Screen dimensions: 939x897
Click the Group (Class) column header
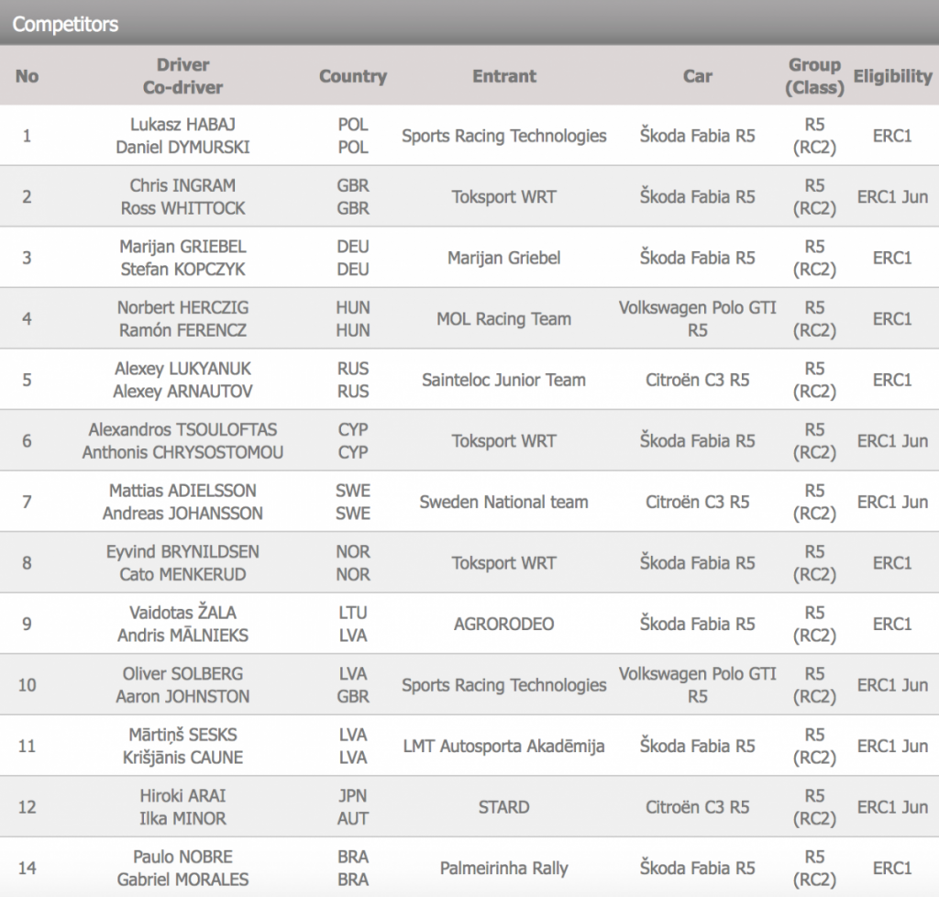click(814, 76)
